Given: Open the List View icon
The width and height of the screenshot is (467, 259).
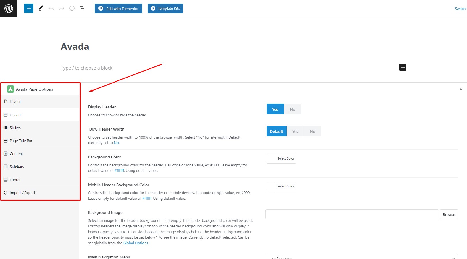Looking at the screenshot, I should 82,8.
